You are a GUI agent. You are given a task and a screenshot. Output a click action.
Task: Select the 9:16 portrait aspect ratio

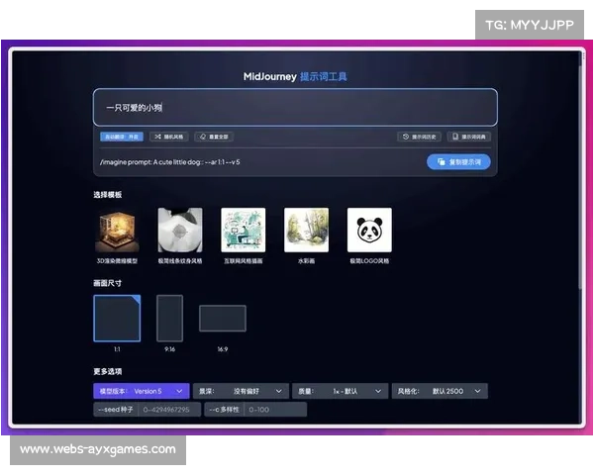(169, 318)
